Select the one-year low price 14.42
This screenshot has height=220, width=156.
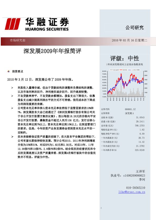point(142,142)
